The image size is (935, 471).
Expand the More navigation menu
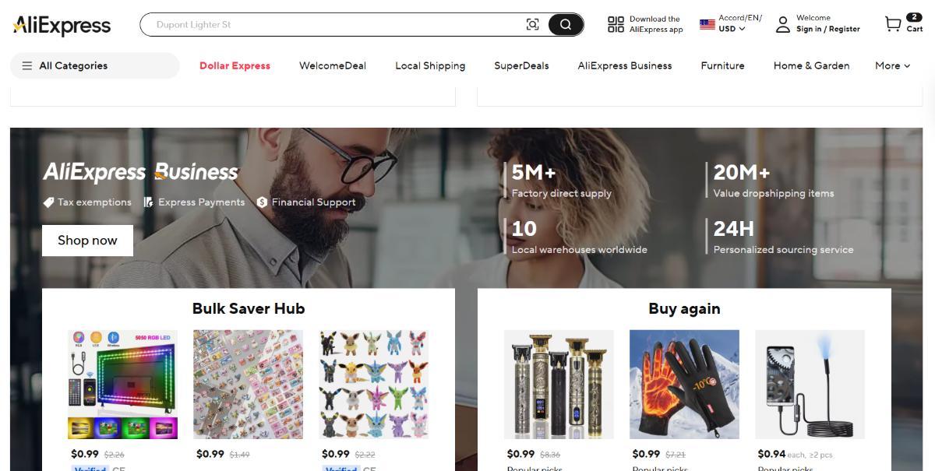892,65
